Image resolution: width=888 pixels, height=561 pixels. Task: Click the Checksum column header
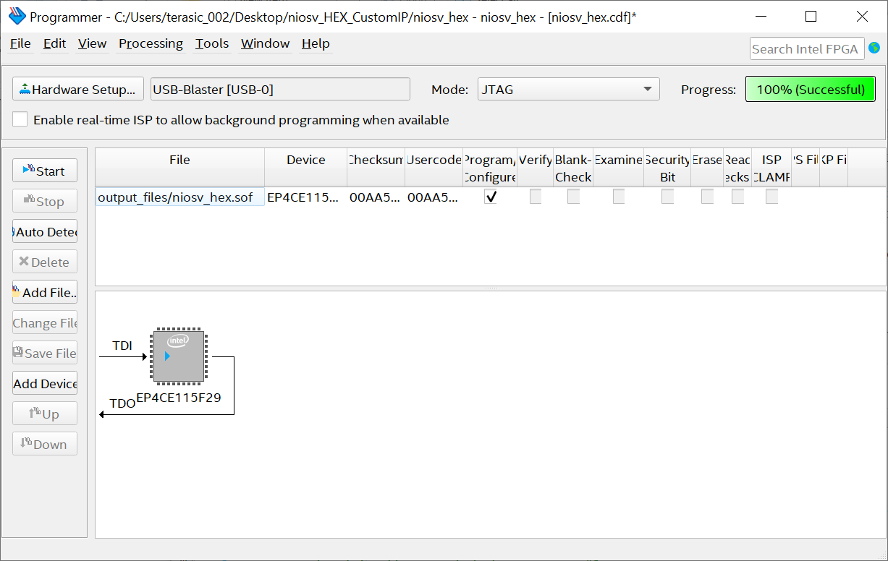[x=376, y=168]
